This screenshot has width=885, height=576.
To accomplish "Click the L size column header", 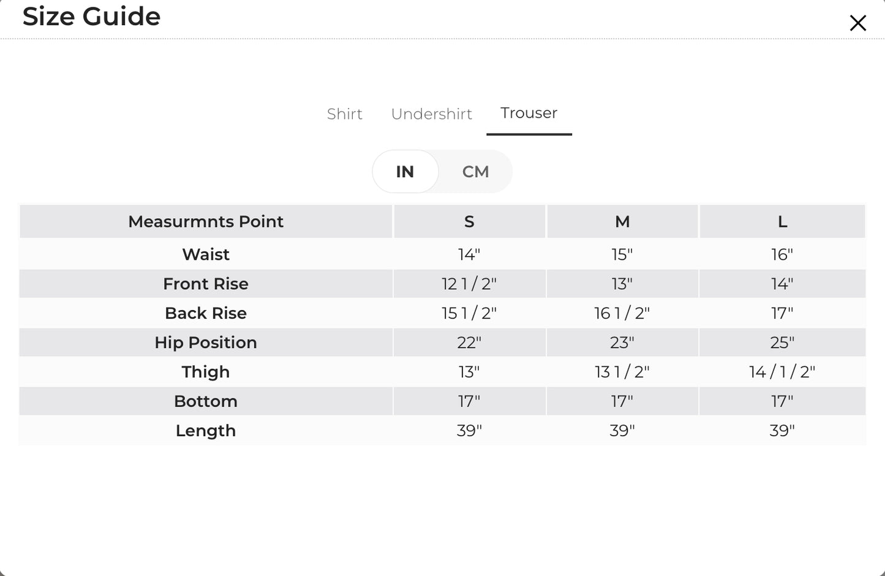I will [x=782, y=221].
